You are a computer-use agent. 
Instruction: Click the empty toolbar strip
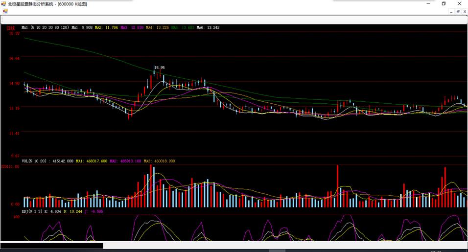235,20
